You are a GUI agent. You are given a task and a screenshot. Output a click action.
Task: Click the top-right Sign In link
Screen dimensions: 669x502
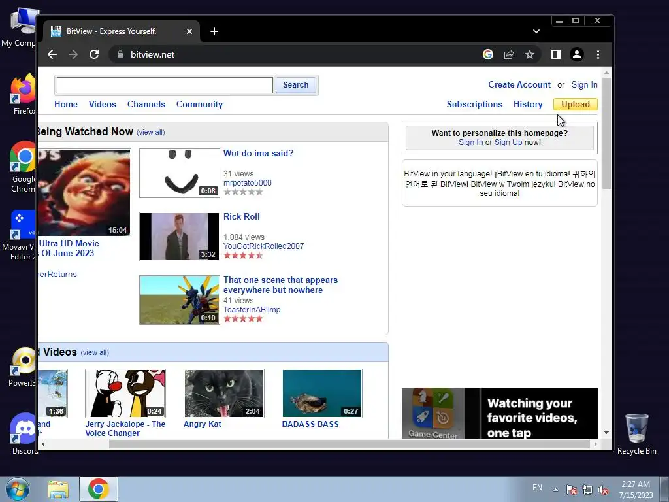pyautogui.click(x=584, y=84)
